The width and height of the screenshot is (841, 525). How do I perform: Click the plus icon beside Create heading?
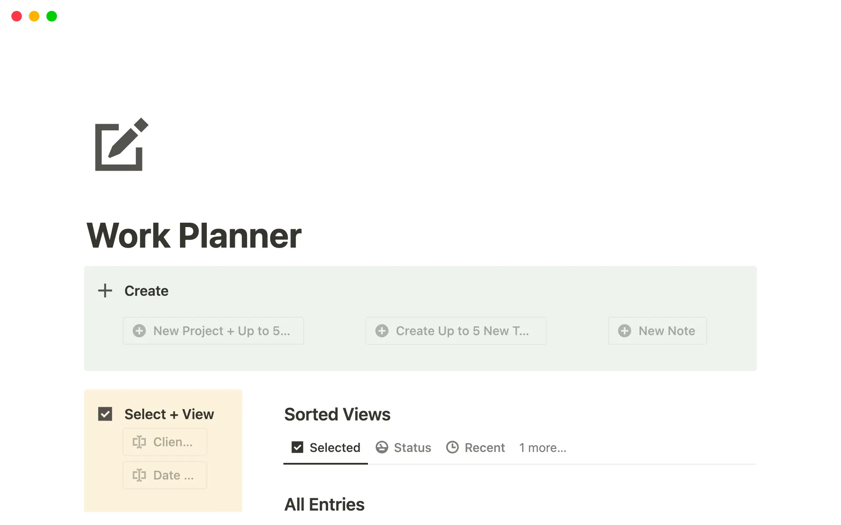point(105,290)
